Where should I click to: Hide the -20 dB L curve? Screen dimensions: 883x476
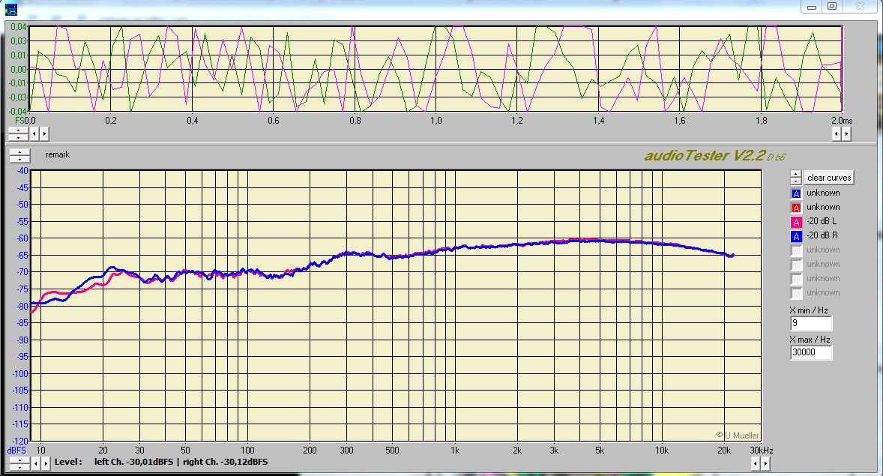(x=796, y=222)
